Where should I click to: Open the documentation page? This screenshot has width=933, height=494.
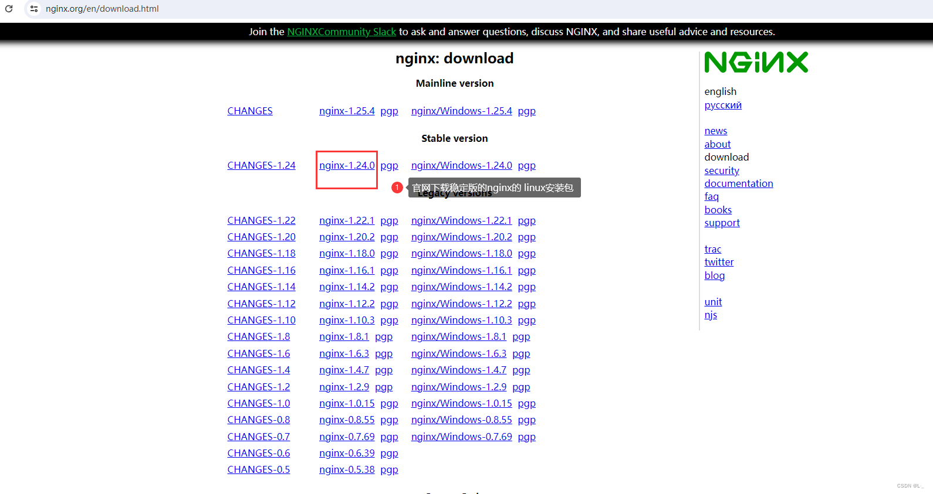pyautogui.click(x=739, y=183)
